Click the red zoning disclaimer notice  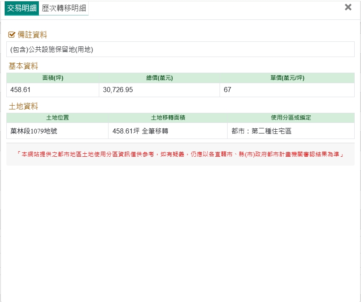coord(180,155)
